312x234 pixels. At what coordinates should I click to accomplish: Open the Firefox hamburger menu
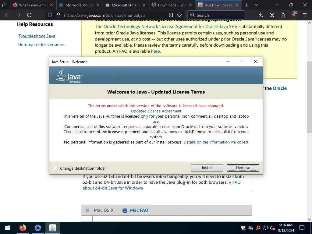click(305, 15)
